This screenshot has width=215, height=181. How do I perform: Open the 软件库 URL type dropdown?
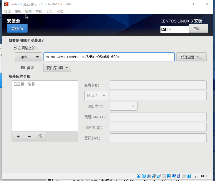tap(57, 67)
